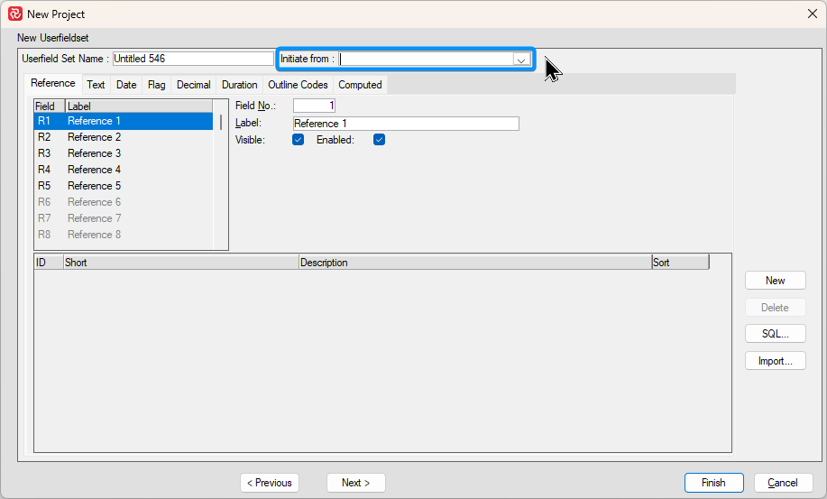Open the Outline Codes tab
827x499 pixels.
pyautogui.click(x=298, y=85)
